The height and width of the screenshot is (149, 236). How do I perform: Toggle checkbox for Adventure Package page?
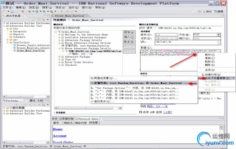pyautogui.click(x=63, y=57)
